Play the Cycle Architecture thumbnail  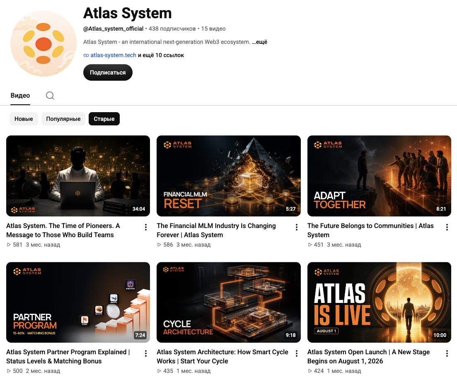pyautogui.click(x=229, y=302)
